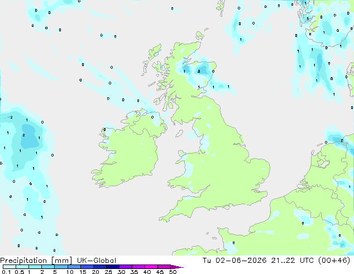Click the '21..22 UTC' time text
This screenshot has height=274, width=354.
[x=293, y=261]
